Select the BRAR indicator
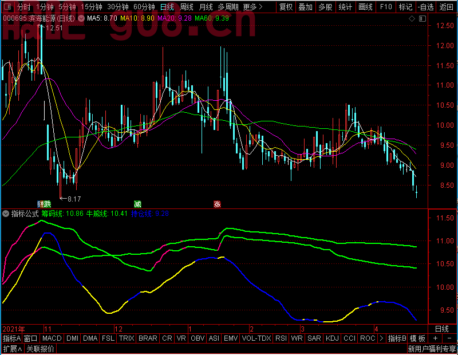 click(x=148, y=338)
